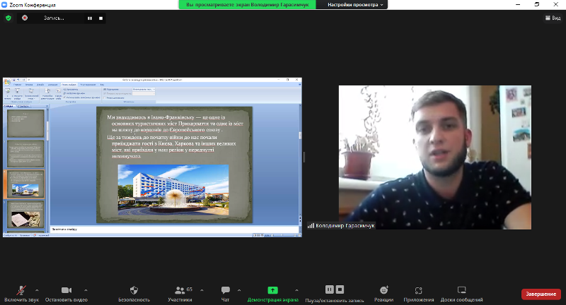The height and width of the screenshot is (305, 566).
Task: Click Володимир Гарасимчук name label
Action: click(345, 226)
